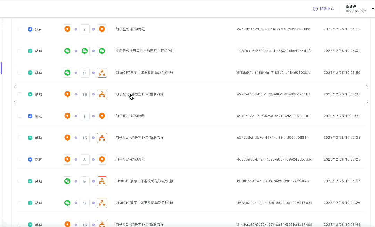
Task: Click 成功 status icon of e575a9ef row
Action: tap(30, 138)
